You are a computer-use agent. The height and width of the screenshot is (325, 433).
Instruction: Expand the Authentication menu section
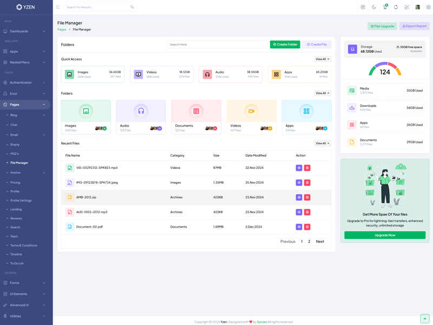(x=25, y=83)
